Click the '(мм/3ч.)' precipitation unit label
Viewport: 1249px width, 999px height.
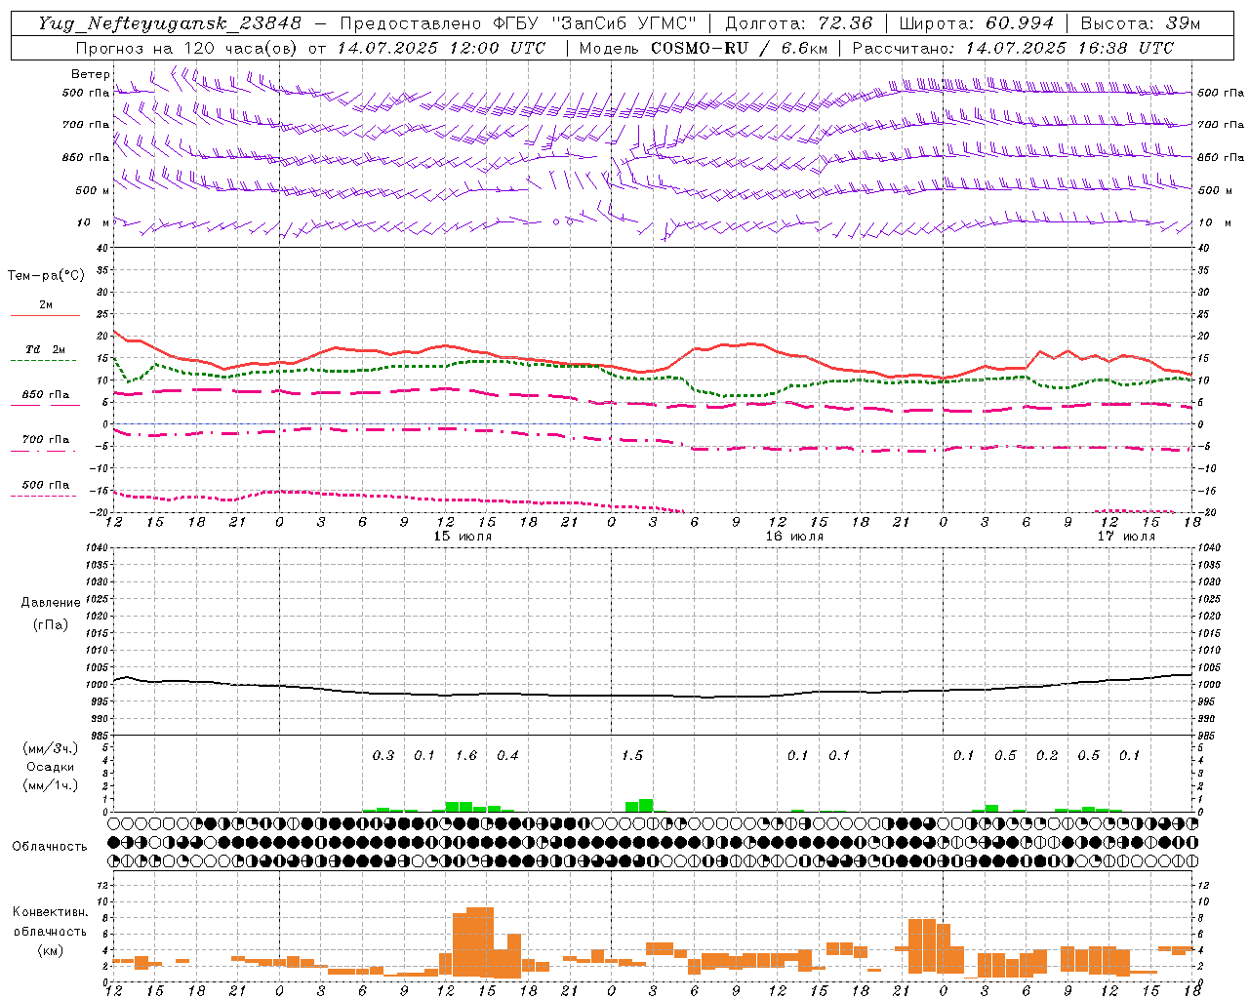pos(51,748)
